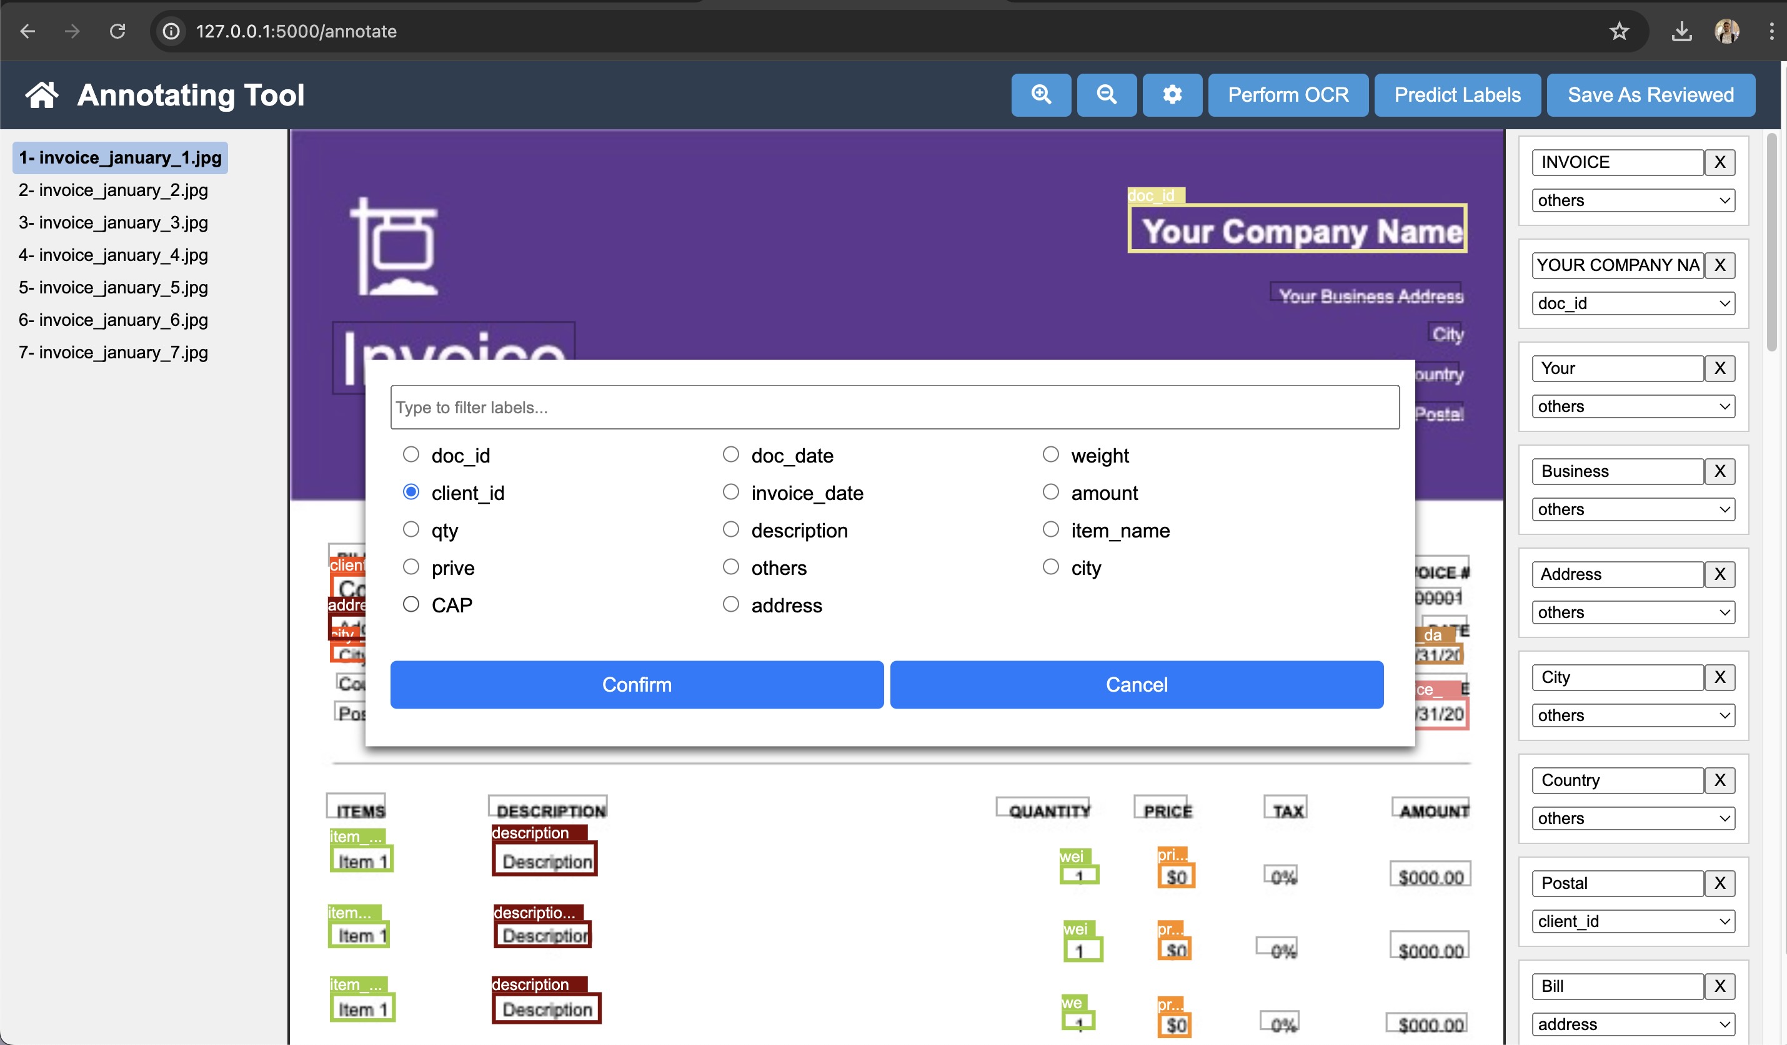This screenshot has height=1045, width=1787.
Task: Open invoice_january_3.jpg file
Action: (x=113, y=222)
